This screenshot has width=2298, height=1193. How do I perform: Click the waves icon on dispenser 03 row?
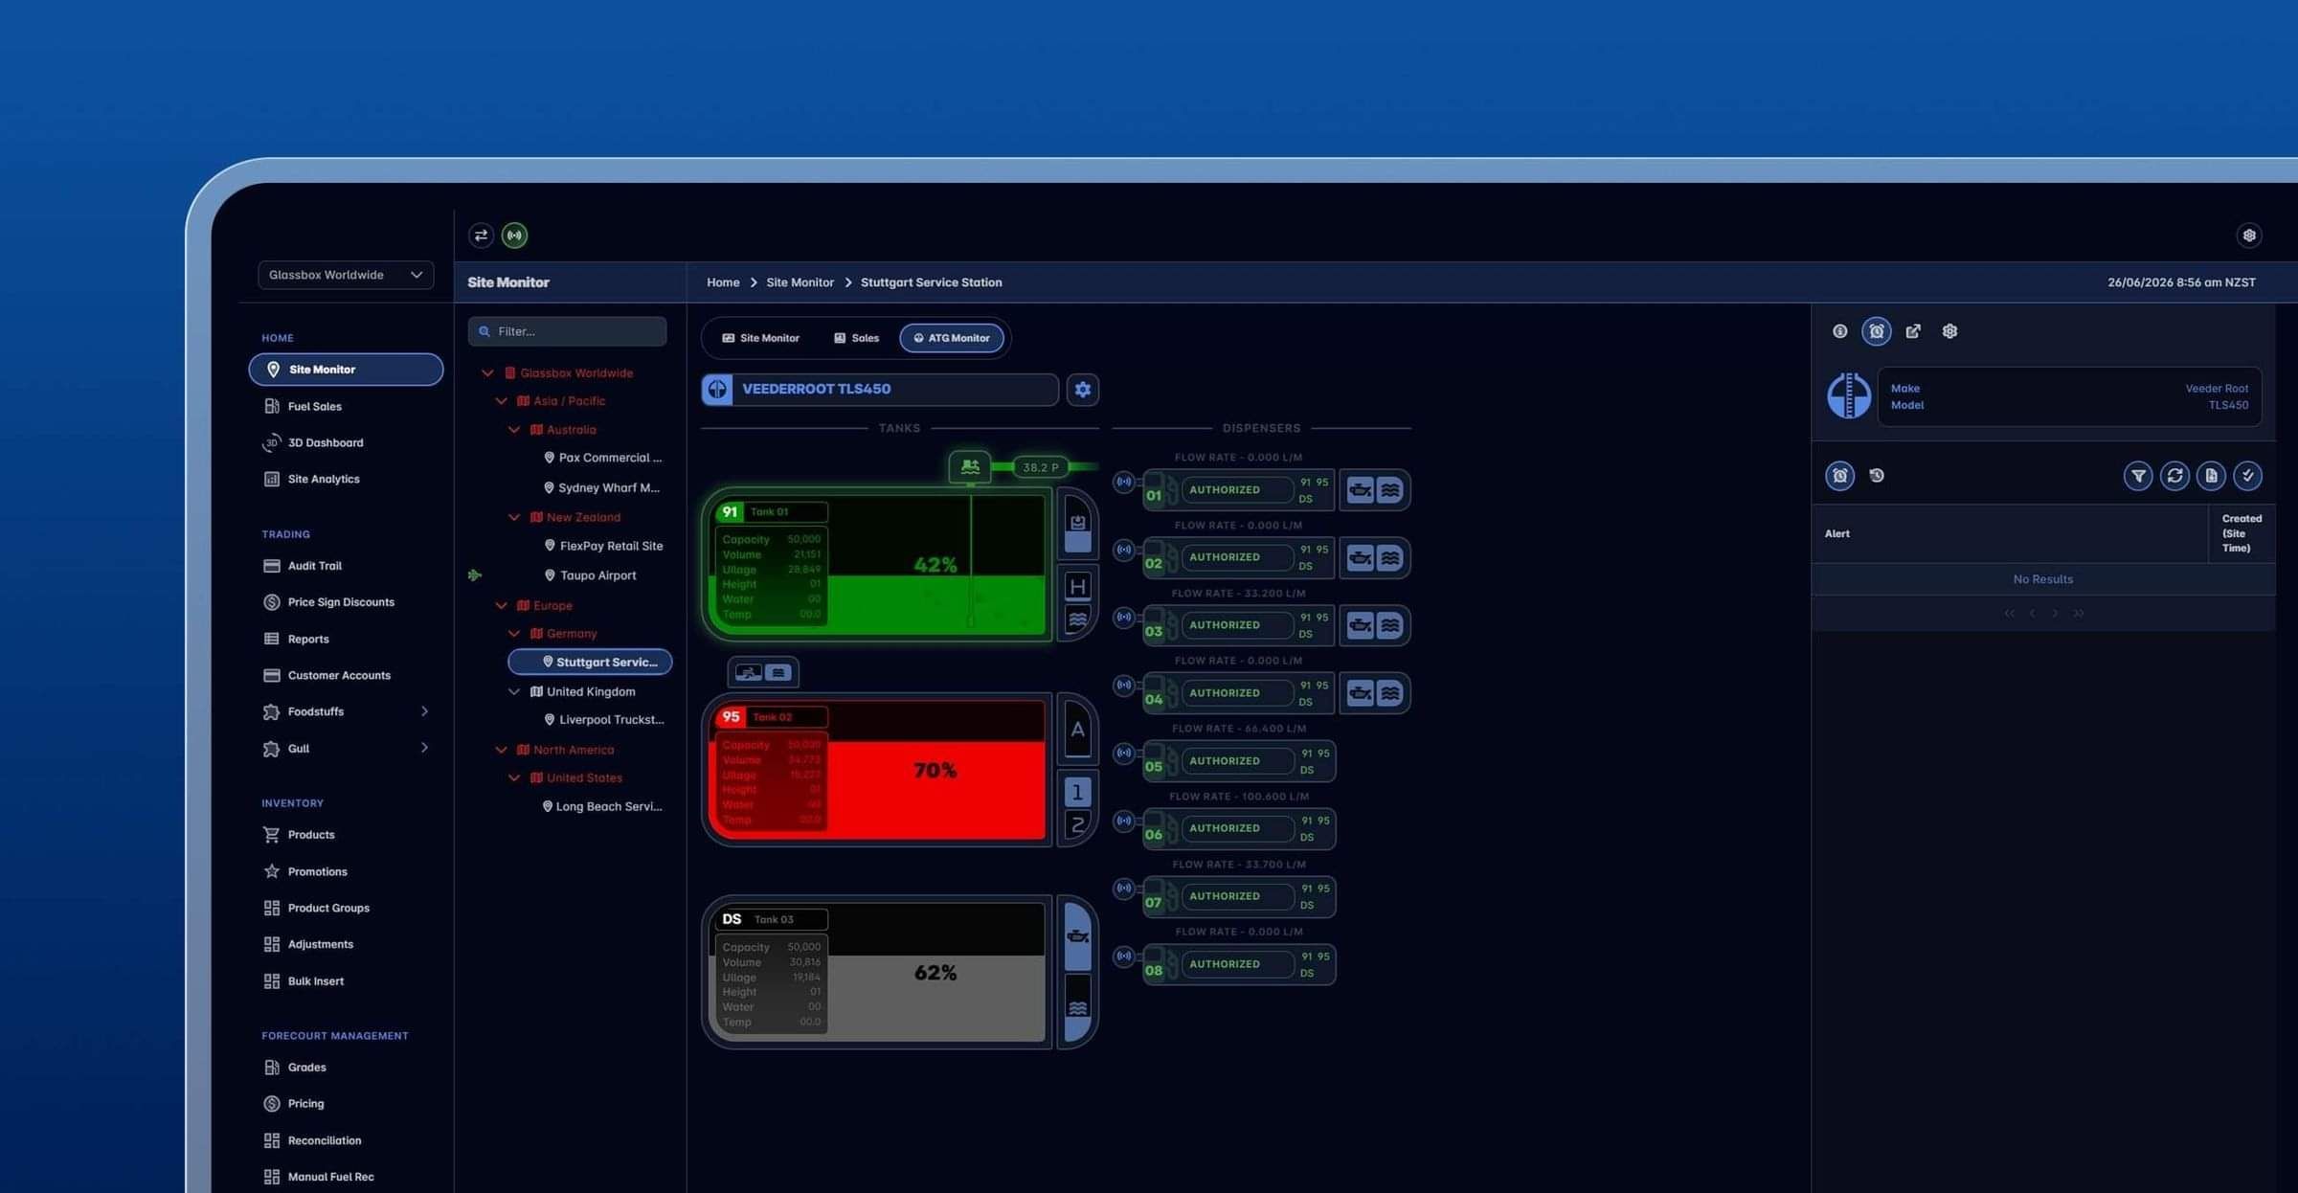coord(1390,625)
